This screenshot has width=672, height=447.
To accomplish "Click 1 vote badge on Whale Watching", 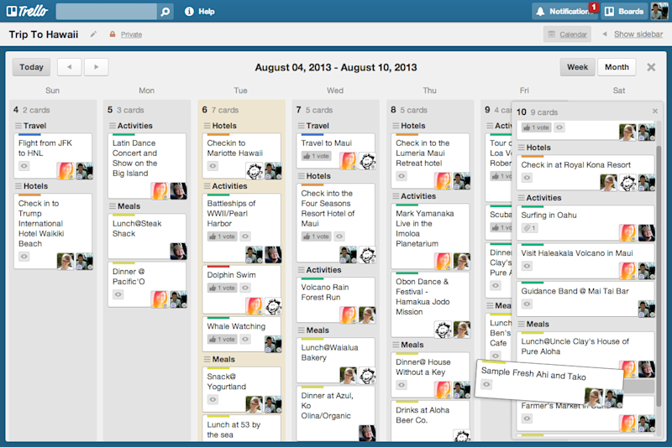I will 222,339.
